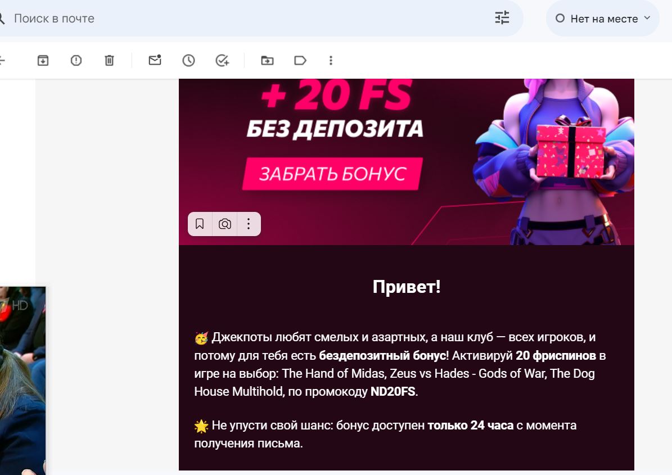The image size is (672, 475).
Task: Click the 'ЗАБРАТЬ БОНУС' banner button
Action: (x=332, y=174)
